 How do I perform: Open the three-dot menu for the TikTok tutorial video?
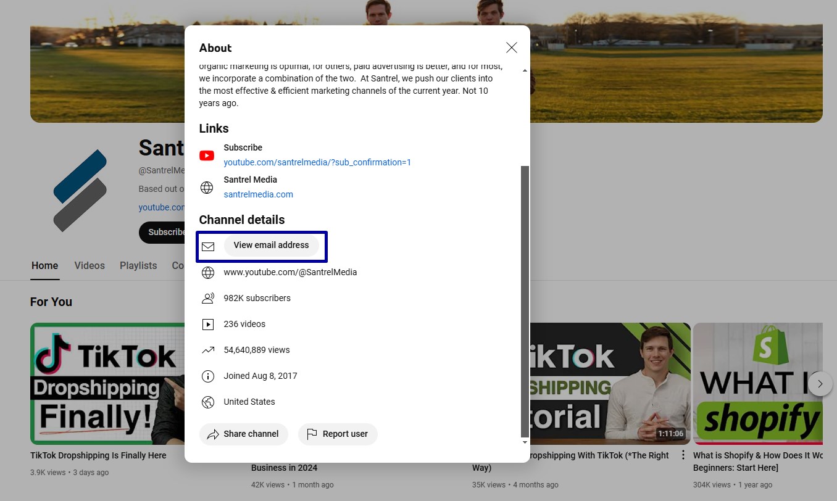click(x=683, y=455)
